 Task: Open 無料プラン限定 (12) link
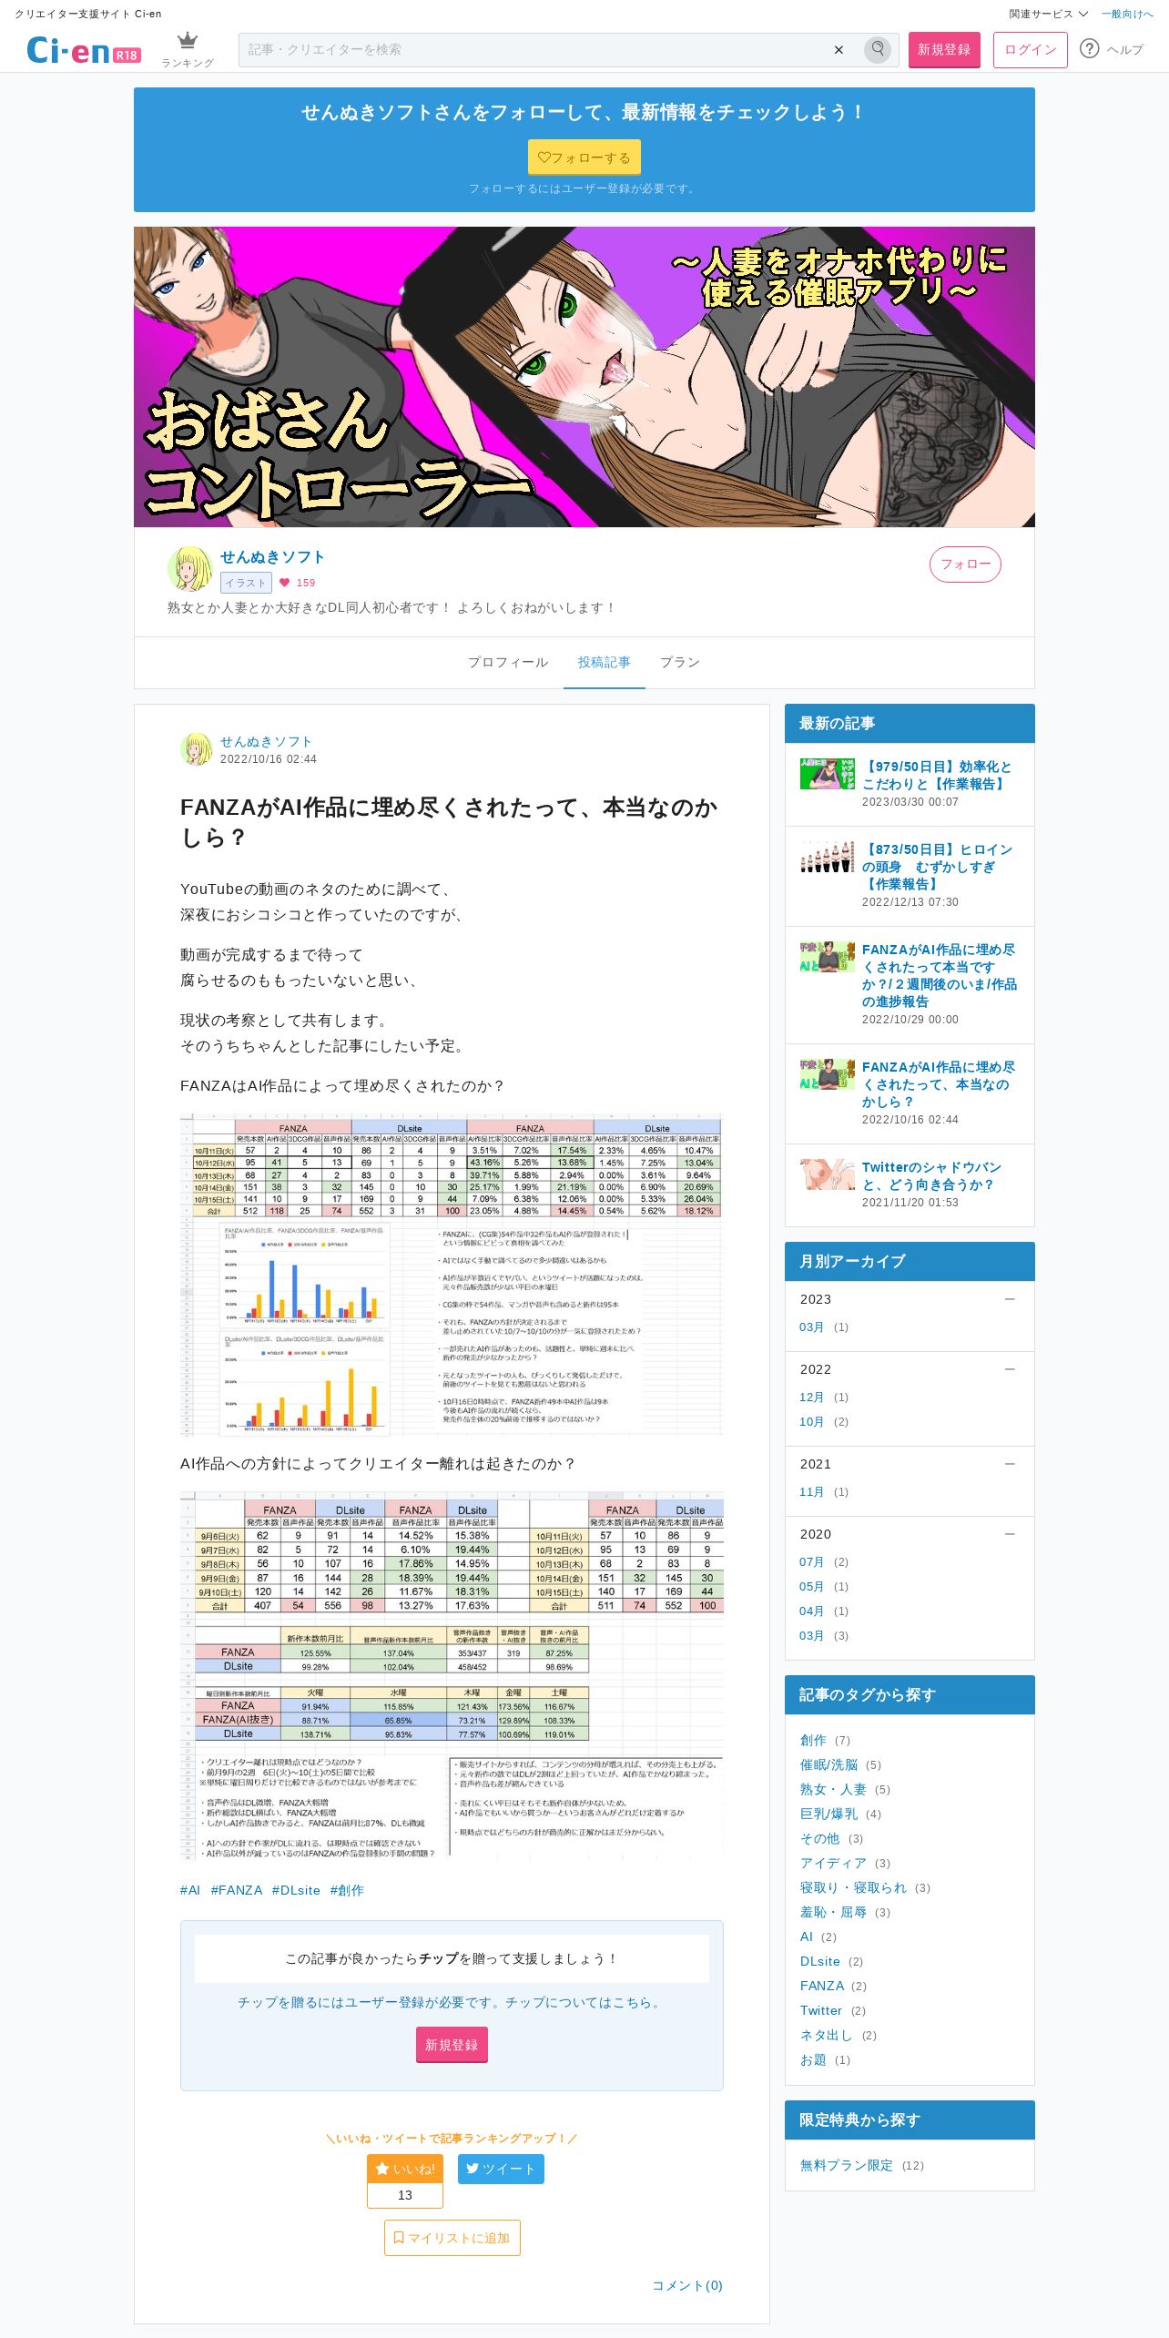(x=847, y=2166)
